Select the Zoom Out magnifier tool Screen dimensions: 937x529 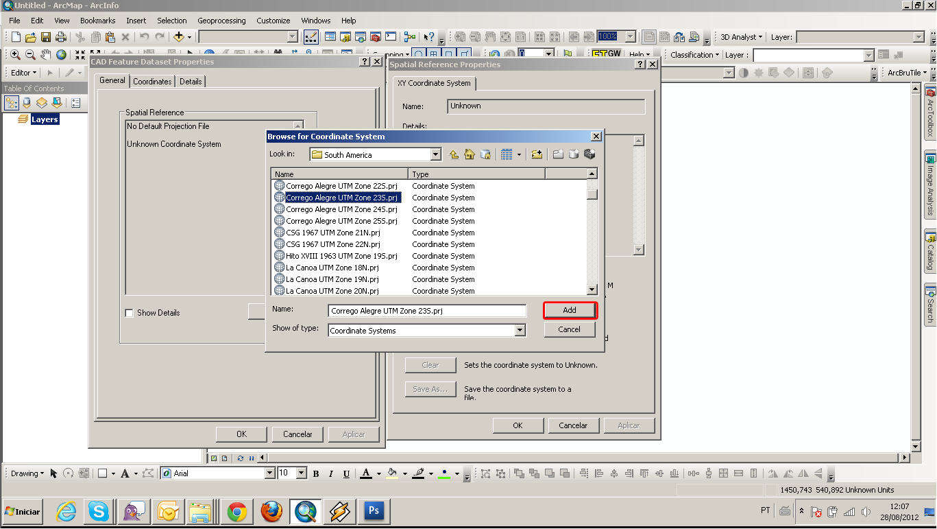pos(30,55)
